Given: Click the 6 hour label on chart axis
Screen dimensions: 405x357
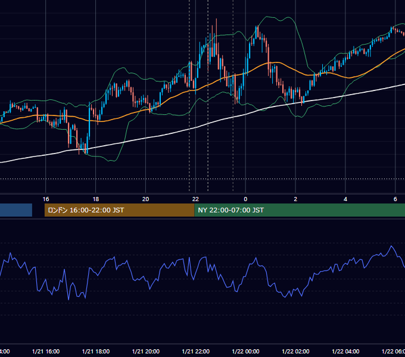Looking at the screenshot, I should point(395,199).
